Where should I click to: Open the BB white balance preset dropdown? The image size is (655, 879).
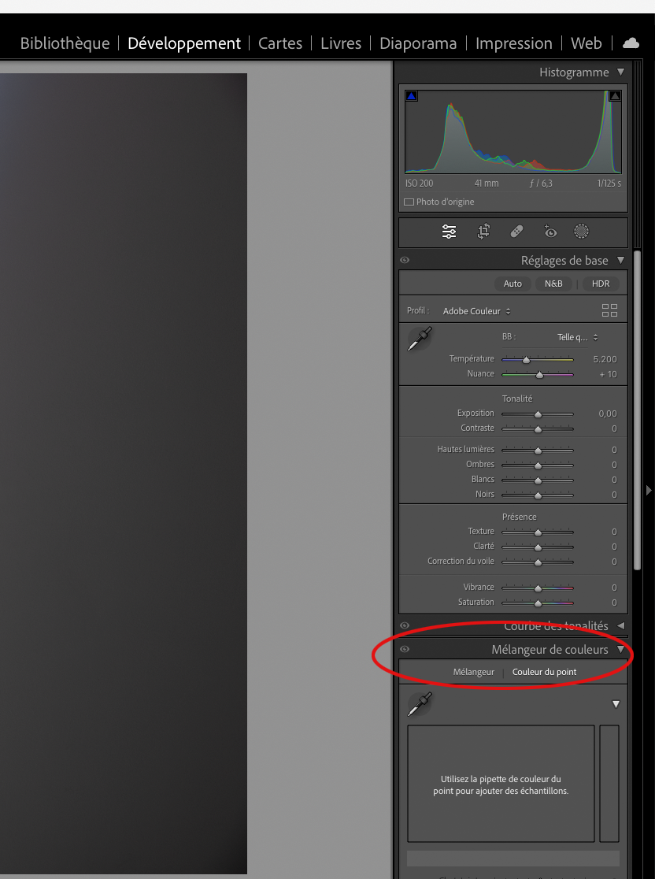[578, 337]
